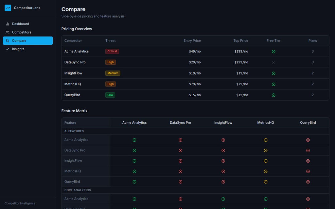Select the MetricsHQ row in Pricing Overview

pos(73,84)
